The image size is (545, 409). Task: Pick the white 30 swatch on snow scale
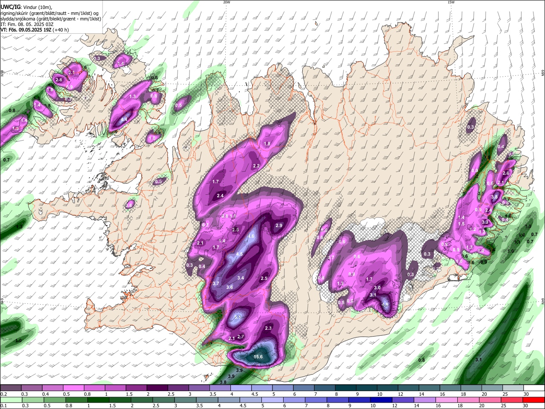pos(534,388)
